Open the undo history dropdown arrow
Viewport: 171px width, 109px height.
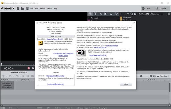pos(14,76)
